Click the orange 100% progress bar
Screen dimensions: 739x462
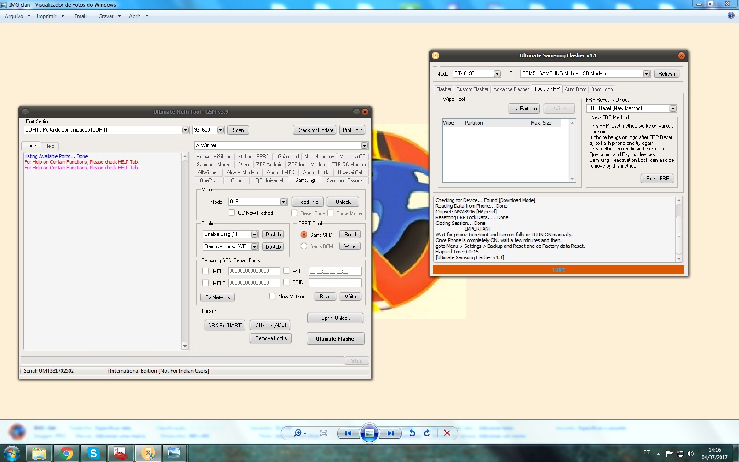pyautogui.click(x=558, y=270)
